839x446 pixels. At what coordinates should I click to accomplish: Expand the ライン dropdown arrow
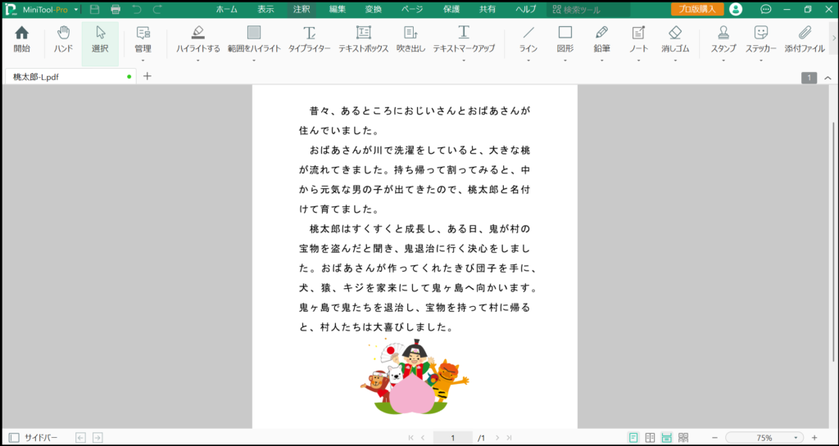(528, 61)
